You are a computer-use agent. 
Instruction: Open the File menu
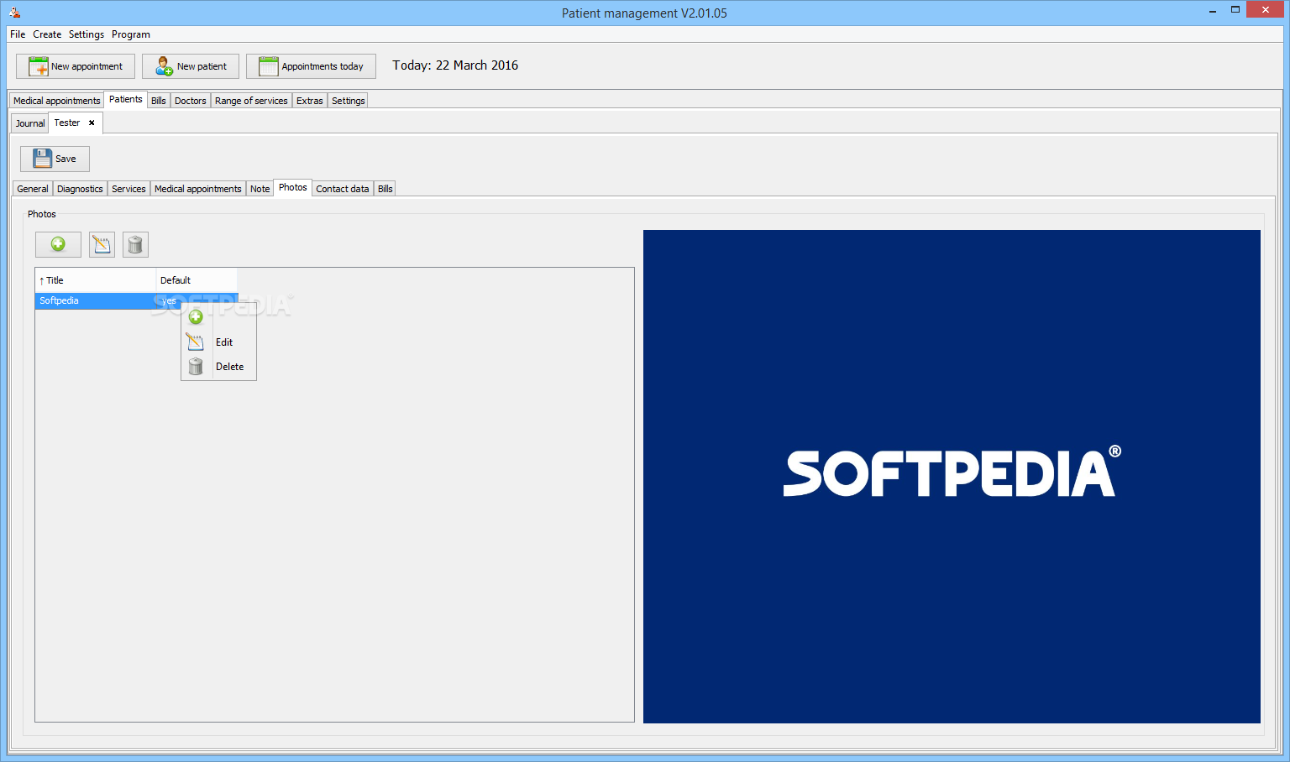18,34
